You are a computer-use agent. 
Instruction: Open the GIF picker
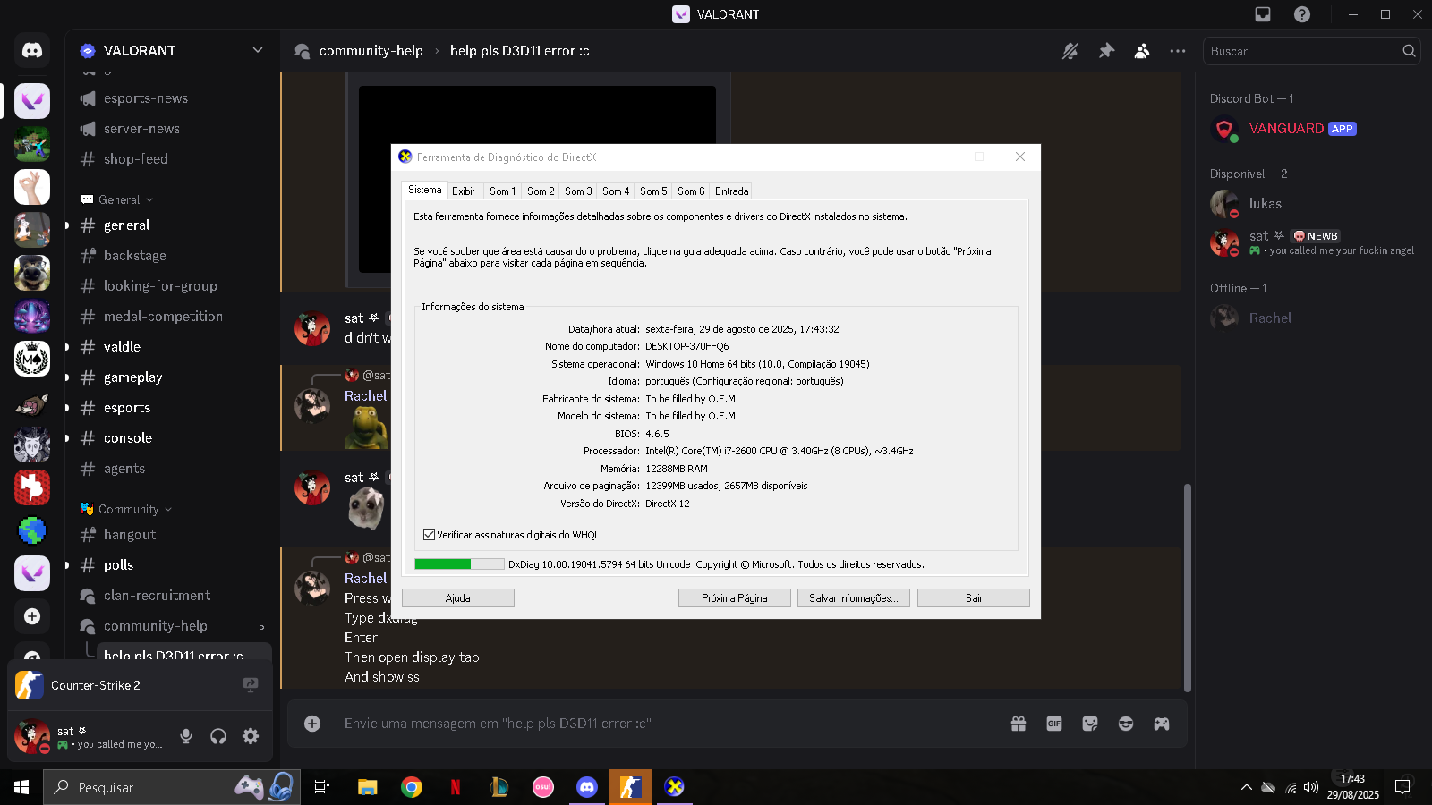(x=1054, y=724)
